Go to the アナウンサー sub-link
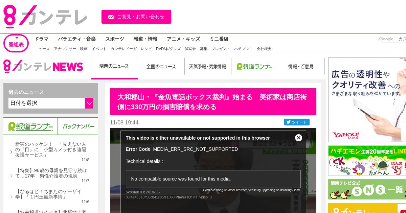 point(65,49)
